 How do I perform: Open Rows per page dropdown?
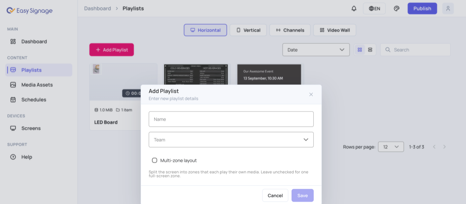click(x=391, y=147)
